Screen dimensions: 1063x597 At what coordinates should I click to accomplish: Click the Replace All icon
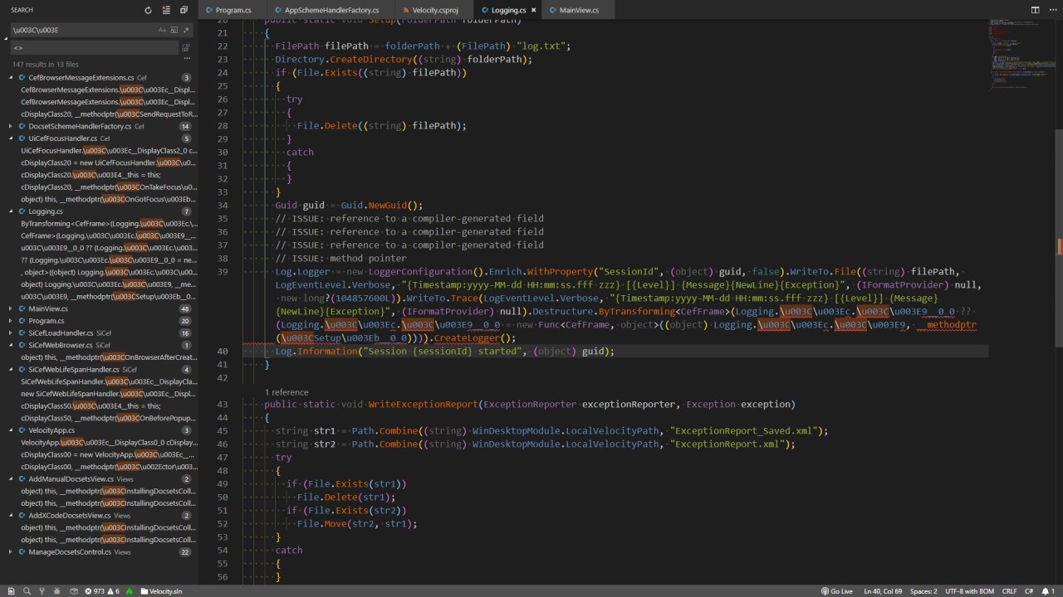click(x=186, y=48)
